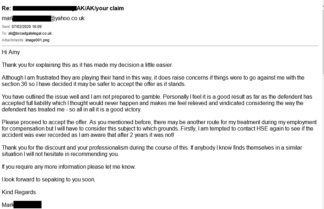
Task: Click the scroll-up arrow at top of scrollbar
Action: 323,6
